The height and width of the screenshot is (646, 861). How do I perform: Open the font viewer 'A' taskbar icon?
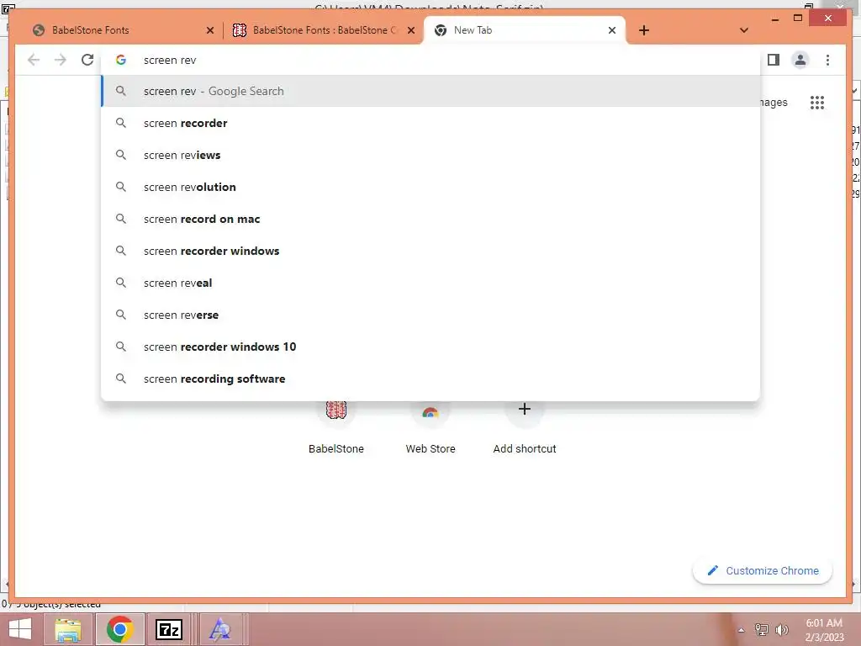click(x=220, y=629)
